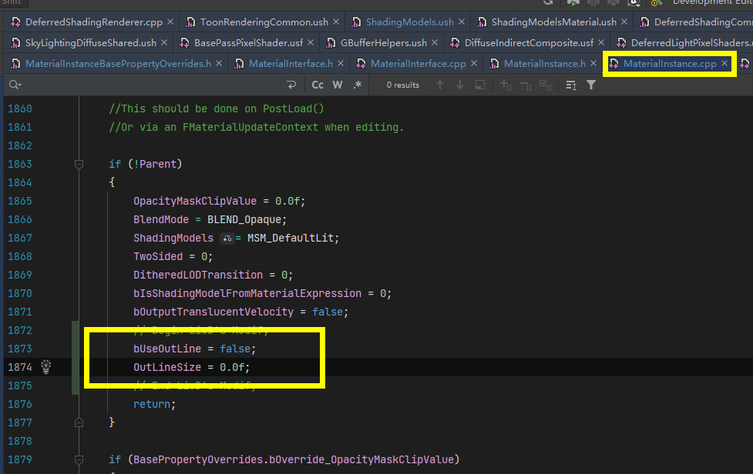Viewport: 753px width, 474px height.
Task: Click the search-in-selection icon in the find bar
Action: 479,85
